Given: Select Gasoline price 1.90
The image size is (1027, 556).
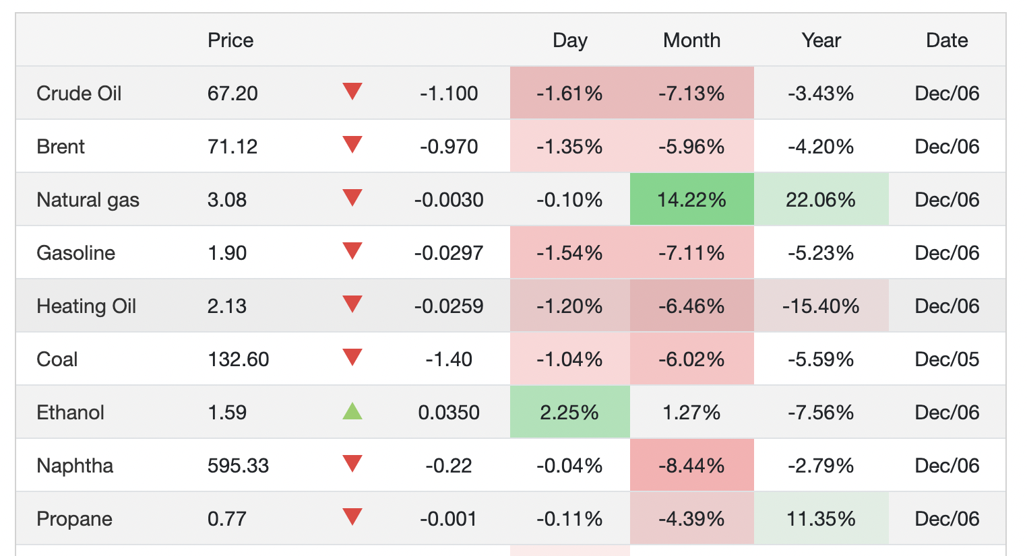Looking at the screenshot, I should pyautogui.click(x=227, y=253).
